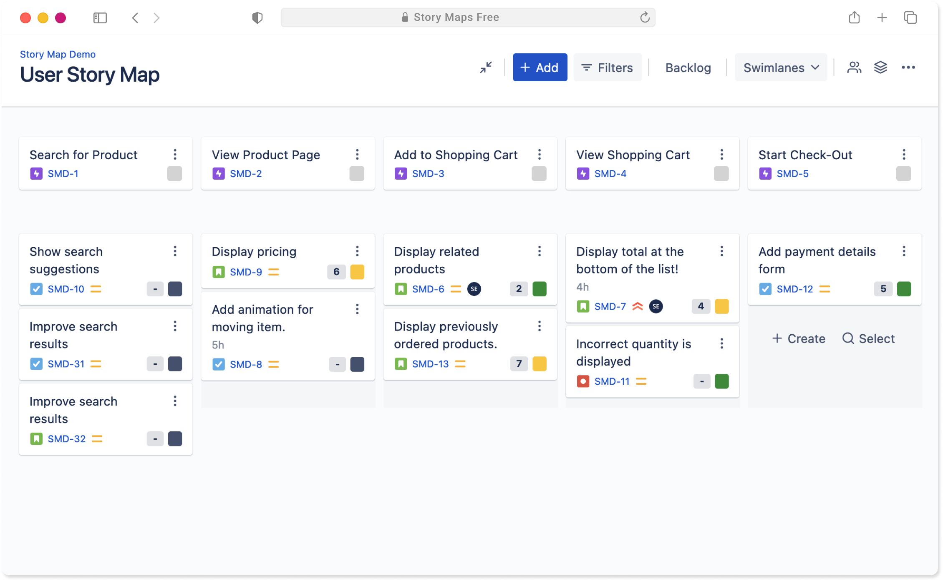Image resolution: width=943 pixels, height=581 pixels.
Task: Click the epic icon beside SMD-1
Action: 36,173
